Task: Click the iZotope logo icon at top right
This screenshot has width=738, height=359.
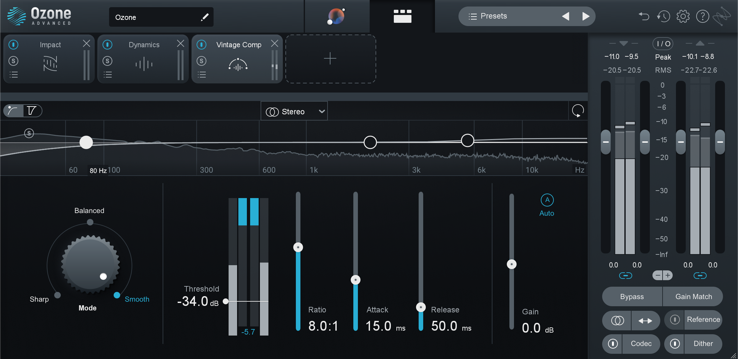Action: point(722,16)
